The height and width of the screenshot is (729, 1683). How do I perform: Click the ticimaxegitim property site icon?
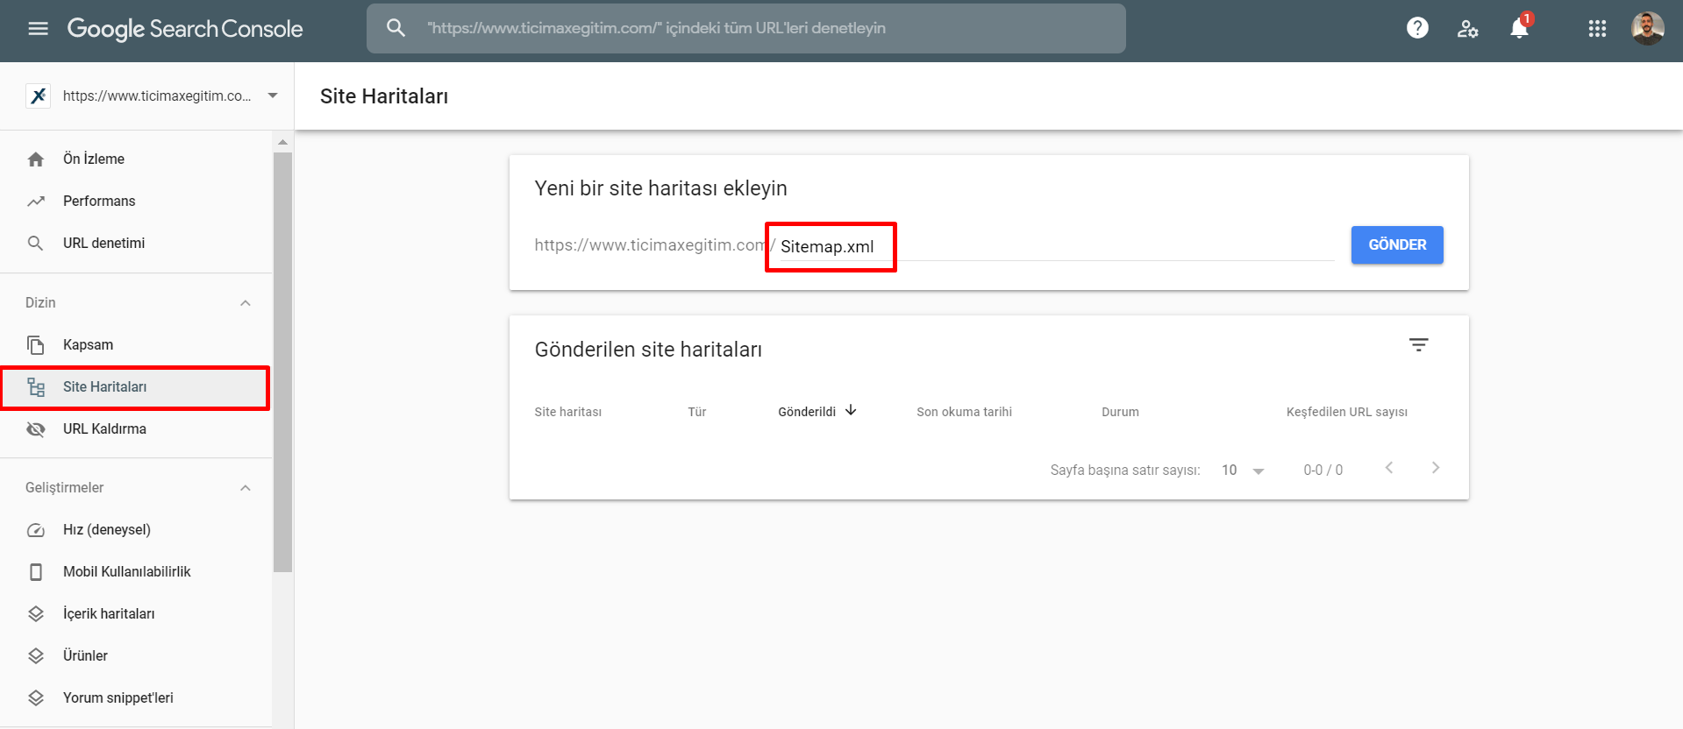click(x=38, y=96)
